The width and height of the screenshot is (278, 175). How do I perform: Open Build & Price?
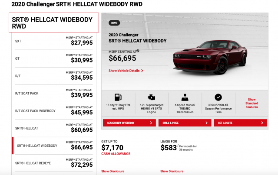pyautogui.click(x=185, y=123)
